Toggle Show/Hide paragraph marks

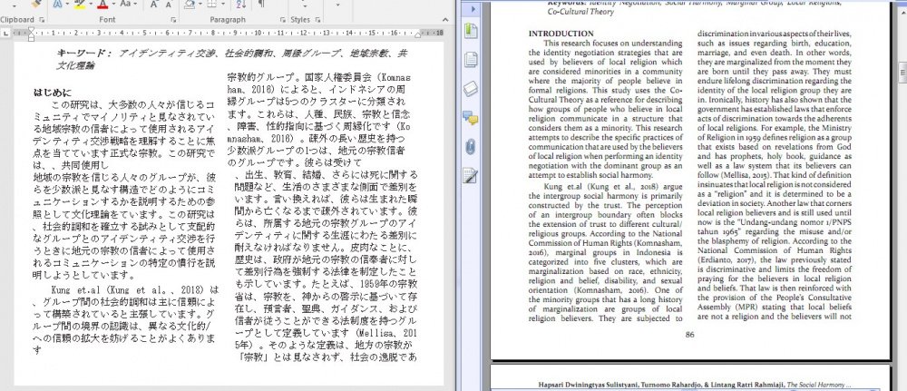[261, 4]
